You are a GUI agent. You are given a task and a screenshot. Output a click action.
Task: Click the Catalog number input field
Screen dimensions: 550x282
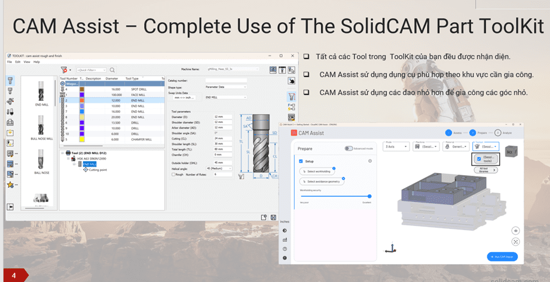pos(226,81)
